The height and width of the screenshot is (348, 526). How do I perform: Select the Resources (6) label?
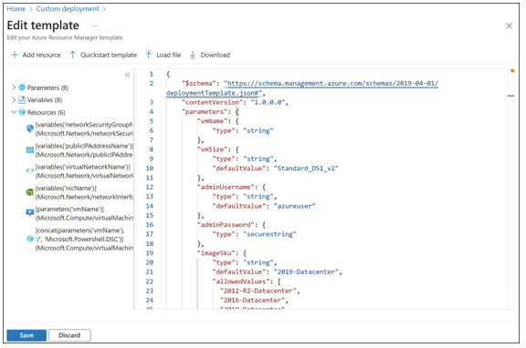click(47, 112)
